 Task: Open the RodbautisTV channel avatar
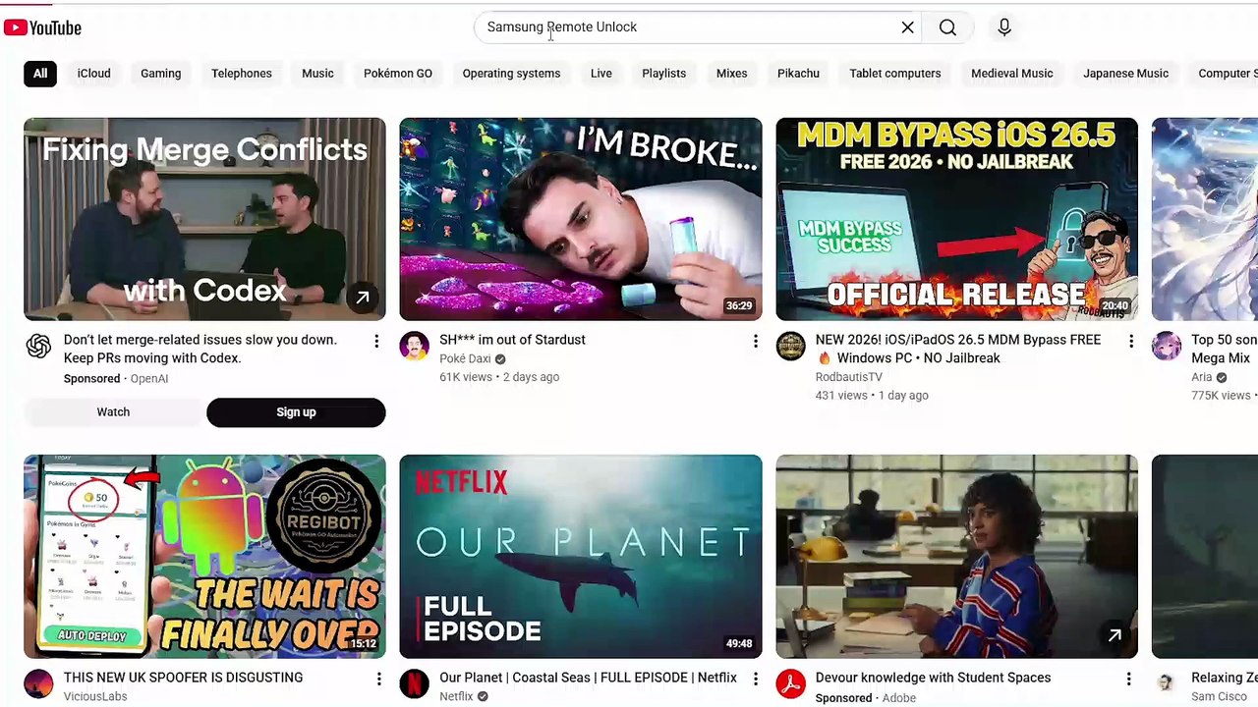(x=791, y=346)
